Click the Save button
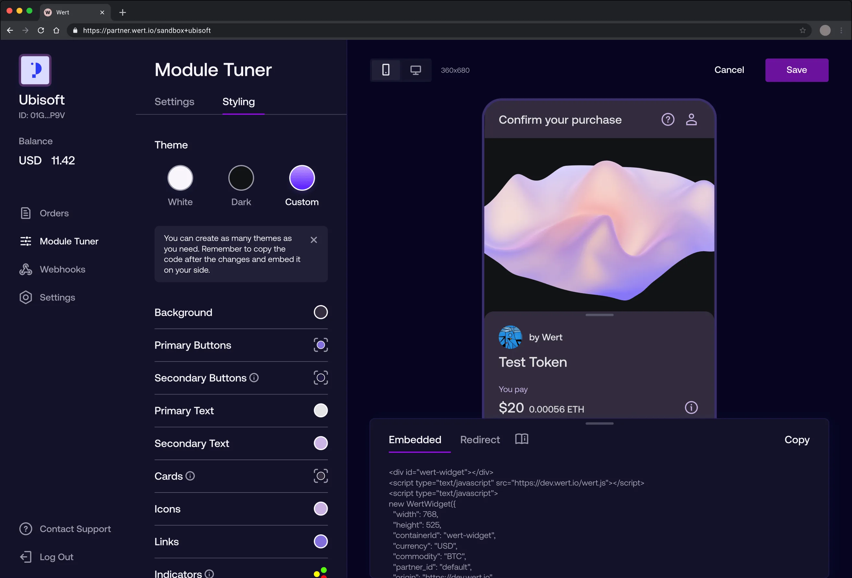 click(796, 70)
